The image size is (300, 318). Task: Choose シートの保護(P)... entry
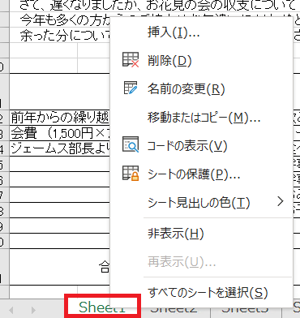click(x=201, y=174)
